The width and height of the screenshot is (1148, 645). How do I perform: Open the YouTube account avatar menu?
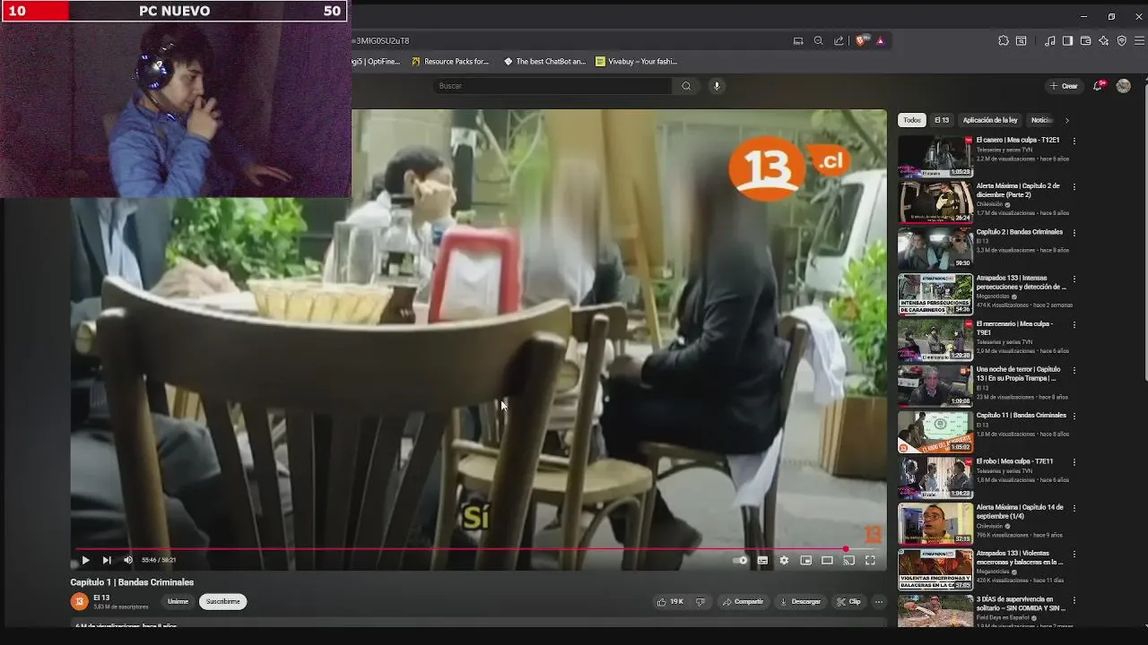click(x=1124, y=86)
